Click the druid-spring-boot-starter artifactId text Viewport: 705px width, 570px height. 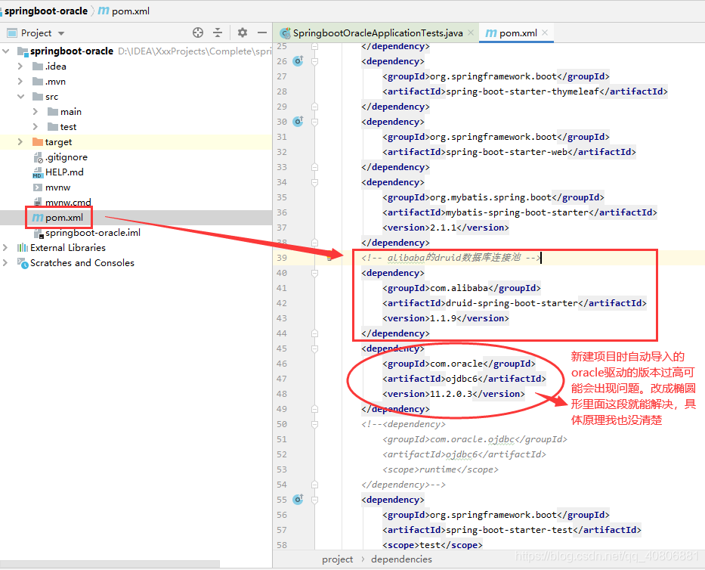click(x=512, y=303)
